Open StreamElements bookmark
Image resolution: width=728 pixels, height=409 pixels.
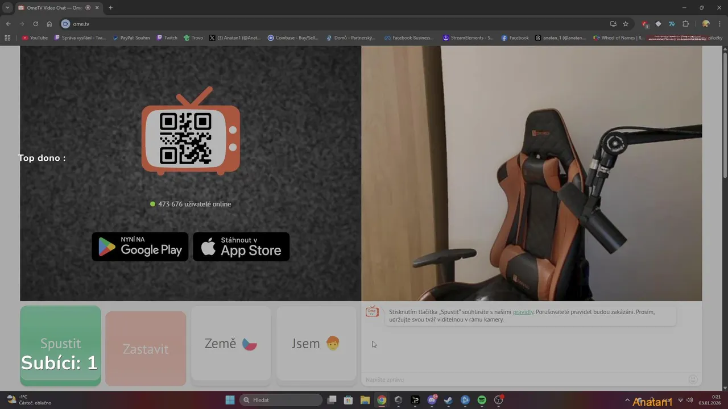click(468, 38)
